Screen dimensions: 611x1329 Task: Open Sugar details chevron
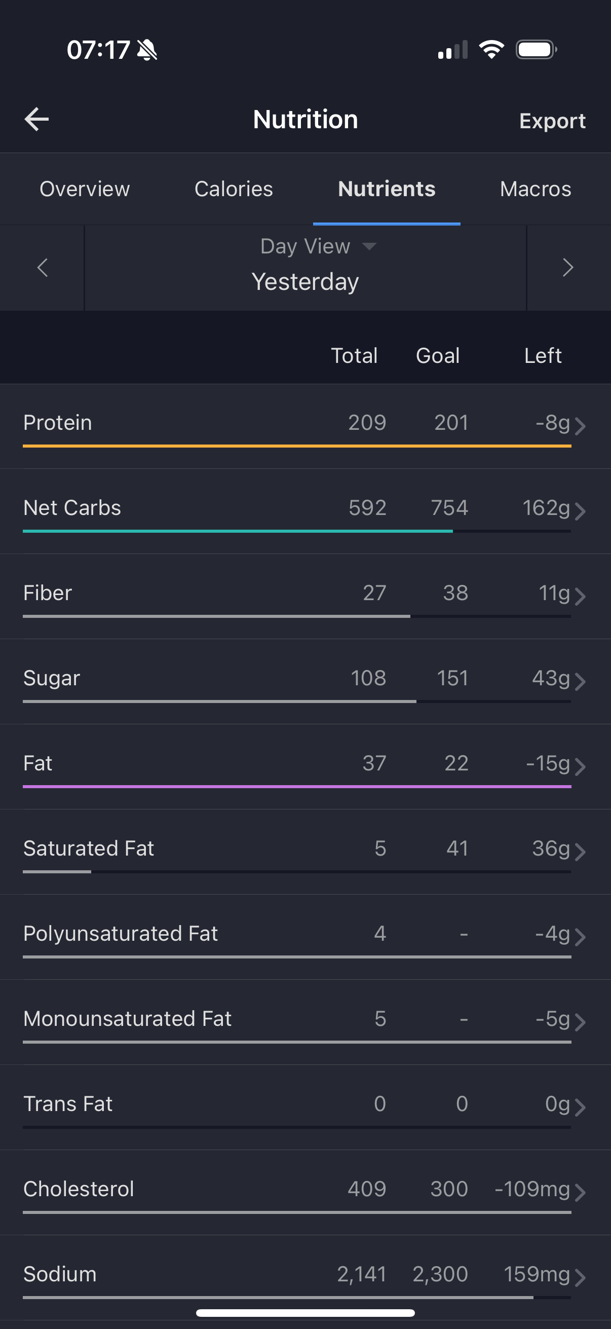(580, 682)
